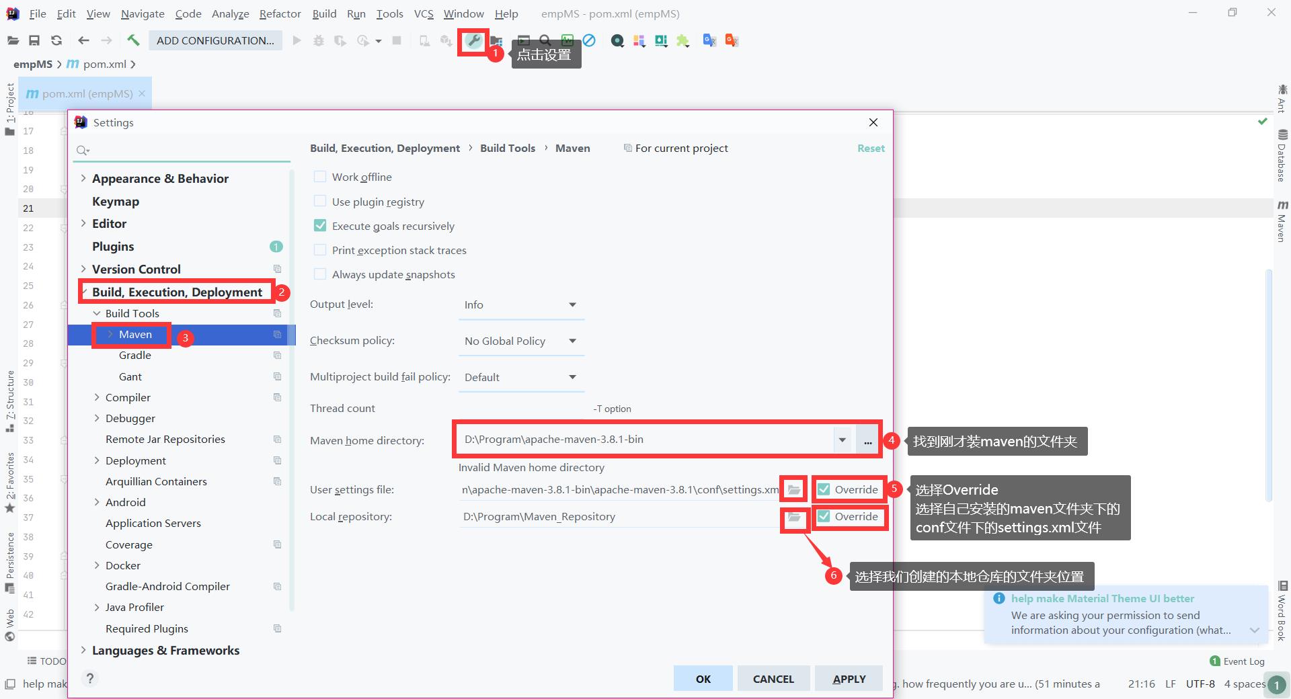1291x699 pixels.
Task: Click the blue circle-slash toolbar icon
Action: (x=589, y=40)
